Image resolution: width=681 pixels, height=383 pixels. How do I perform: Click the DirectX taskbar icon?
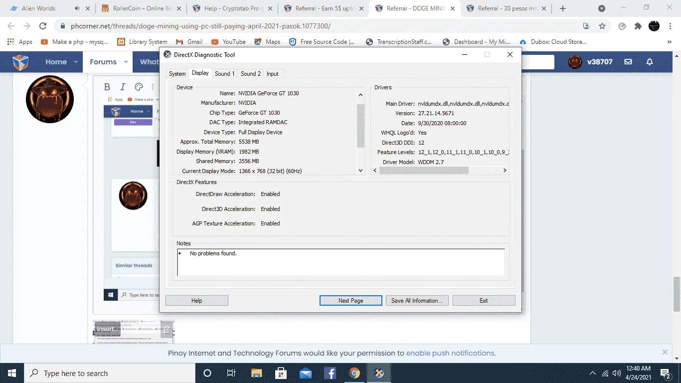[x=379, y=373]
